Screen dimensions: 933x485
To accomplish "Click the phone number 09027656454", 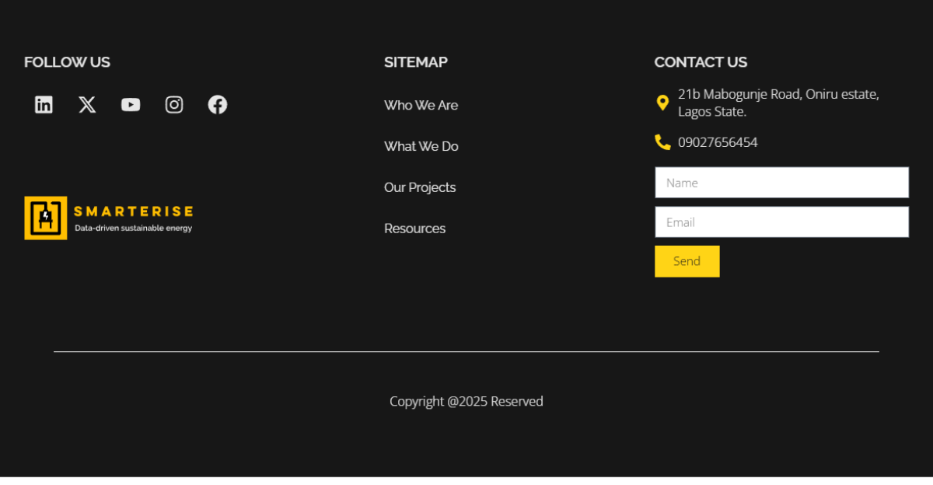I will (x=718, y=142).
